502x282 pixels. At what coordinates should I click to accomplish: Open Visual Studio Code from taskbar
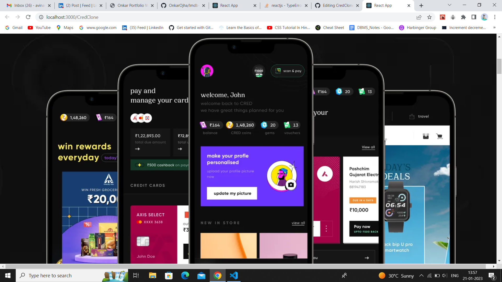(x=234, y=275)
